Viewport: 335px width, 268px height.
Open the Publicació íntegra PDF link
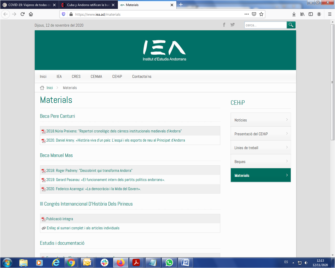pyautogui.click(x=60, y=219)
